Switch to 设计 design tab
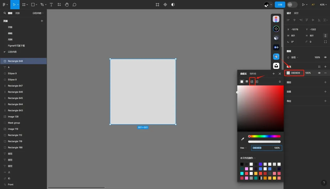Screen dimensions: 330x189 (289, 13)
